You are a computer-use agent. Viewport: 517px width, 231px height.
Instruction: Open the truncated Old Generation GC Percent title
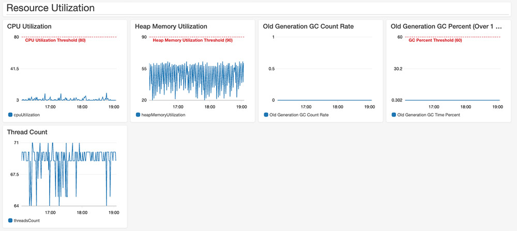(446, 26)
